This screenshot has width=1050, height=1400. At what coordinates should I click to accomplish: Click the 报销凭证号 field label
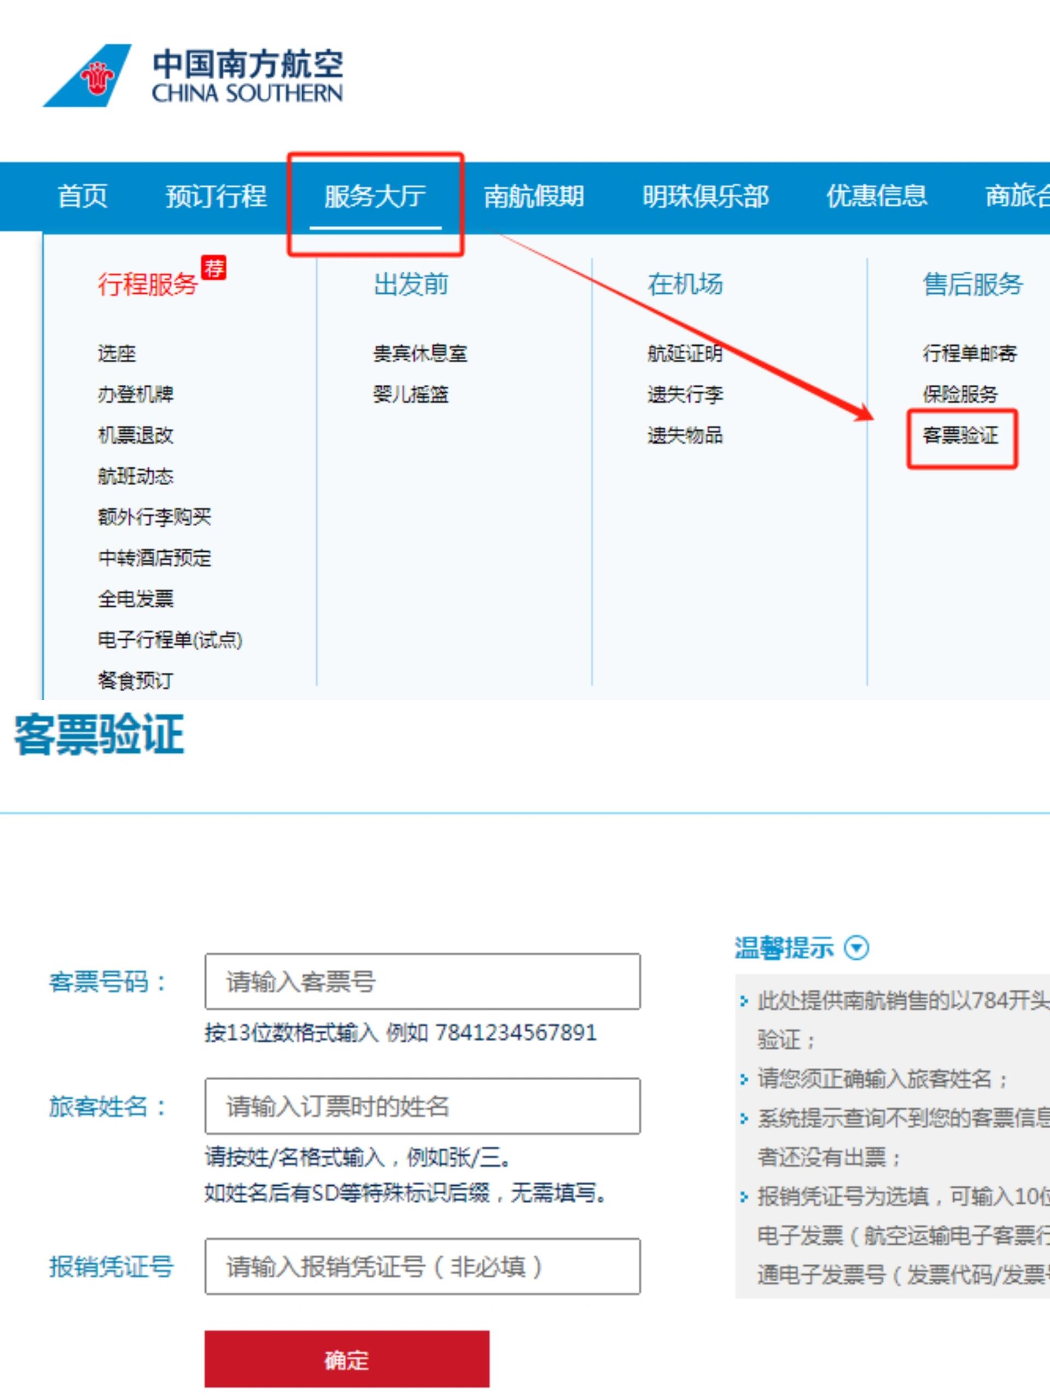112,1267
